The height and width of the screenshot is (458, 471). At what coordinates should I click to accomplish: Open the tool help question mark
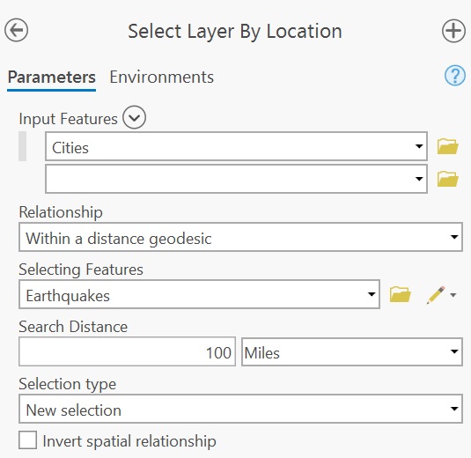tap(455, 76)
